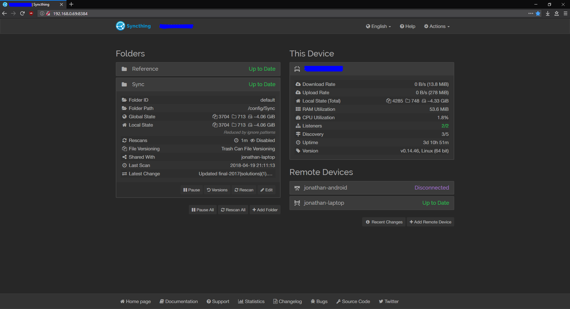
Task: Open the Support footer link
Action: pyautogui.click(x=218, y=302)
